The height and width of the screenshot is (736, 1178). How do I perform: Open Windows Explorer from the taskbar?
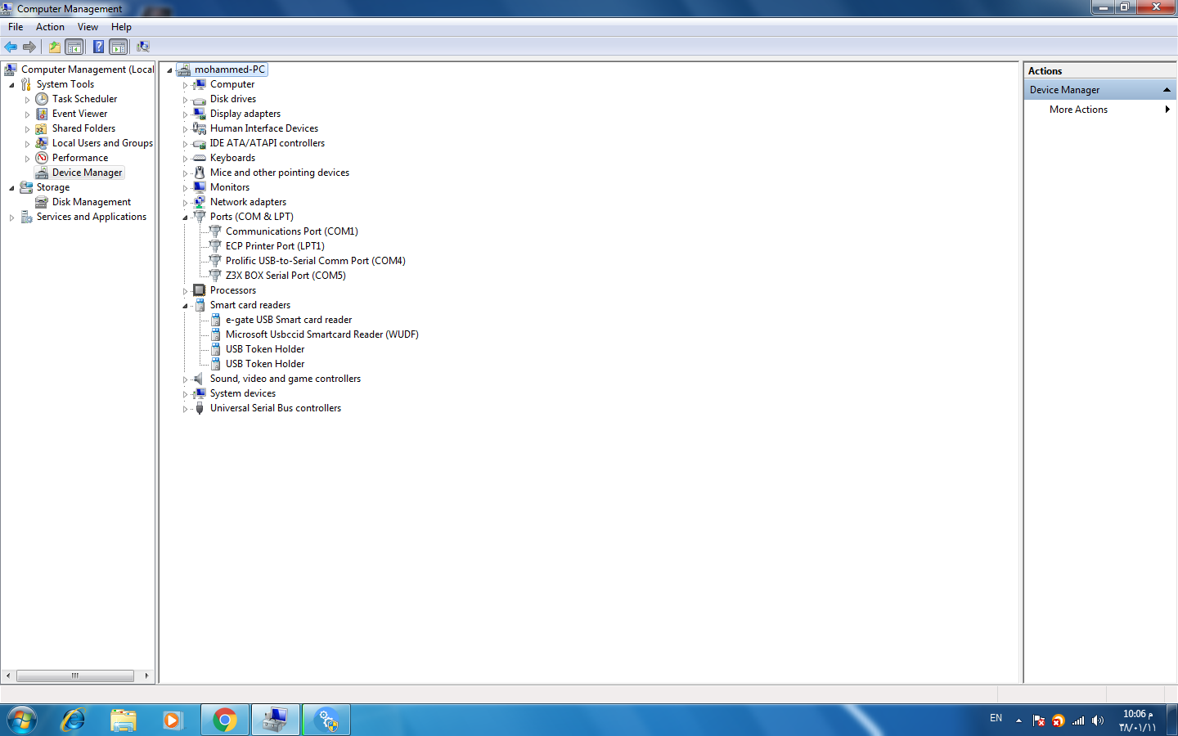coord(124,720)
